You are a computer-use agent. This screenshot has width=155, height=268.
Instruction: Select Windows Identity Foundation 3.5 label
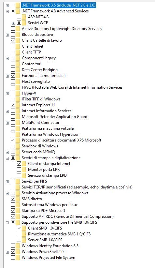pyautogui.click(x=50, y=246)
